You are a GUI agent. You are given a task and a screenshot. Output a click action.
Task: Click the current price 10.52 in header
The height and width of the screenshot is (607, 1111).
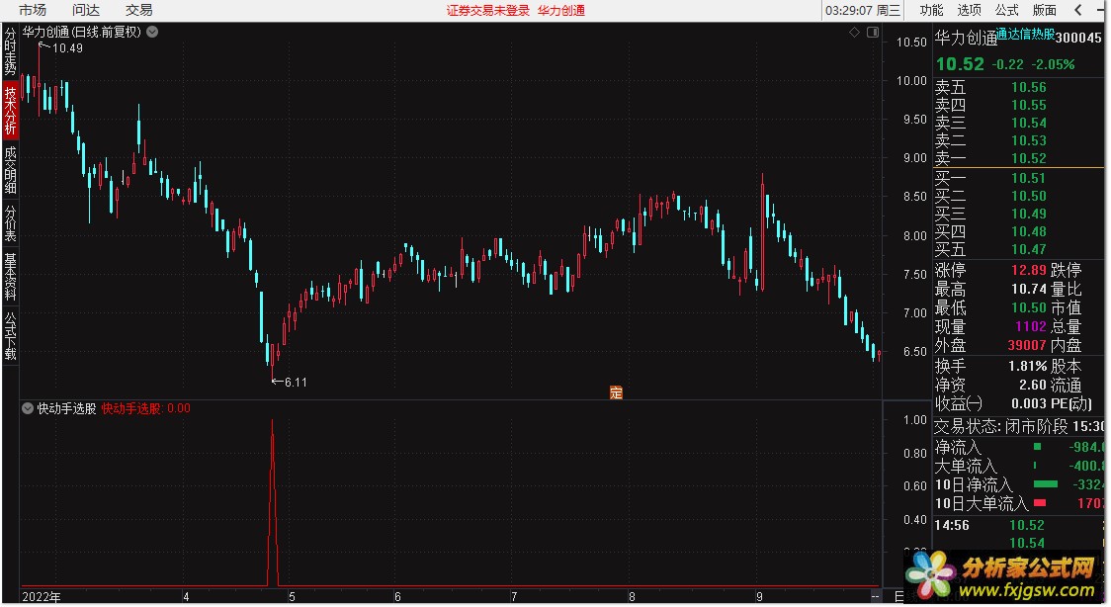pos(960,63)
